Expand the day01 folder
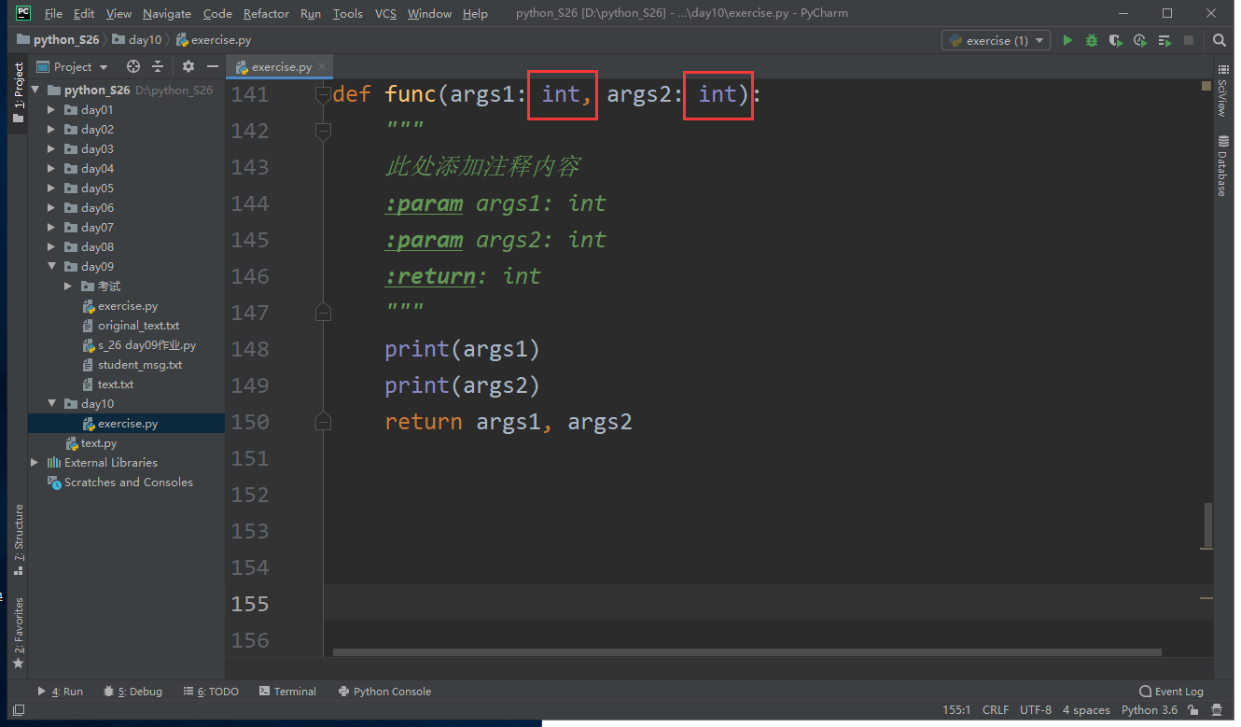The height and width of the screenshot is (727, 1241). click(x=52, y=110)
